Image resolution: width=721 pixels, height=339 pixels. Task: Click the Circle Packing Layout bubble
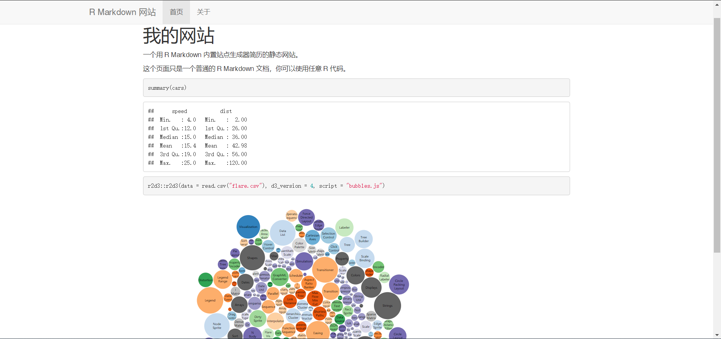399,285
